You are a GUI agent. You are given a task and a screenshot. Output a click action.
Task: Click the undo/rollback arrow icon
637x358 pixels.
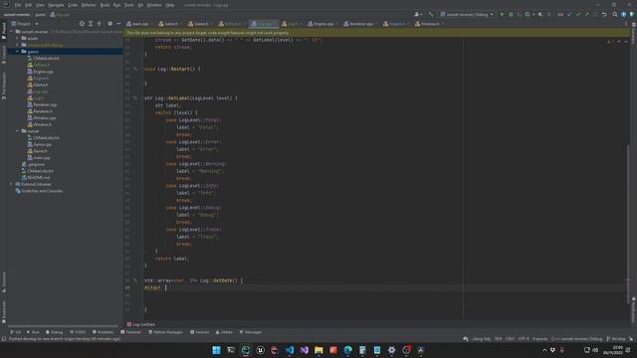click(604, 14)
